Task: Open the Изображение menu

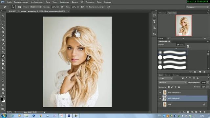Action: (x=37, y=2)
